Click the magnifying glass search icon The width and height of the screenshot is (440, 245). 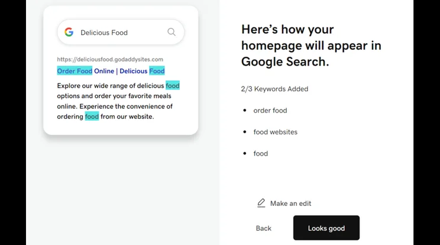172,32
